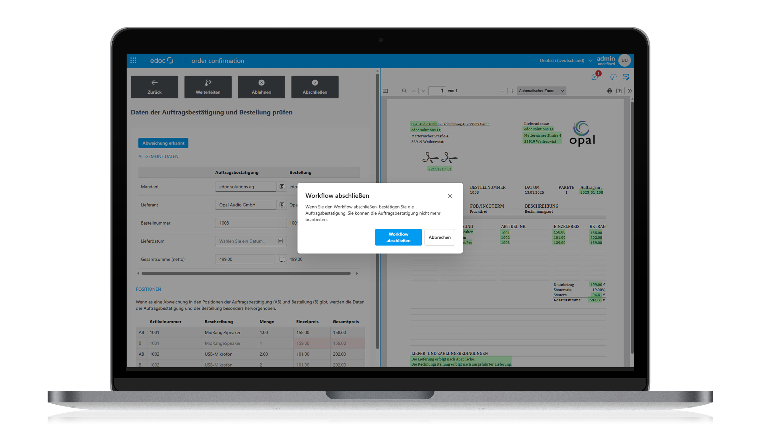Toggle the PDF sidebar panel
Screen dimensions: 760x437
pyautogui.click(x=385, y=91)
